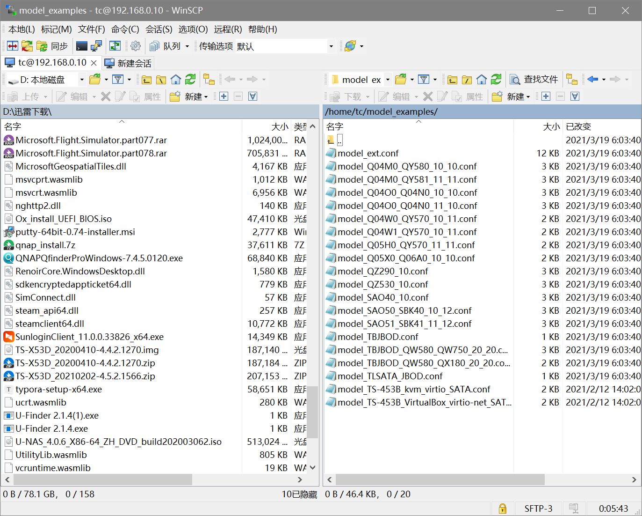Toggle the local directory tree view

(x=209, y=80)
